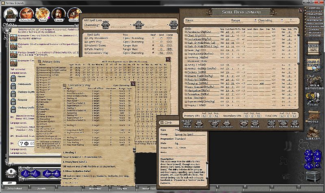Open the Notes sidebar icon
Screen dimensions: 325x193
(313, 117)
